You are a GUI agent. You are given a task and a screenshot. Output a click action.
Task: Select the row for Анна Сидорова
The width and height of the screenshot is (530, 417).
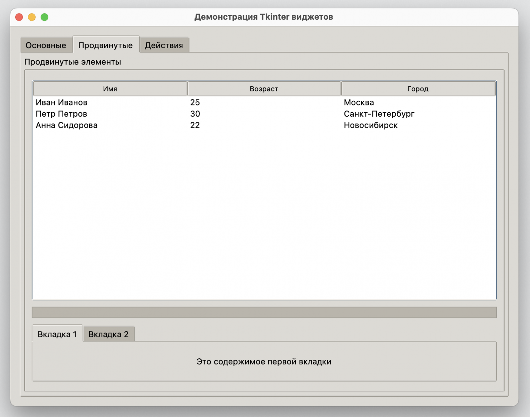point(66,125)
